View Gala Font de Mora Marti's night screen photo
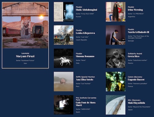The height and width of the screenshot is (117, 154). pos(64,105)
